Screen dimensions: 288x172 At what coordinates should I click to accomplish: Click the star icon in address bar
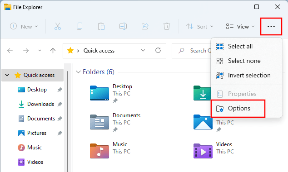coord(70,50)
